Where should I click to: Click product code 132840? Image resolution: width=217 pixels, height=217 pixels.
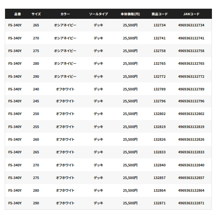click(x=159, y=165)
